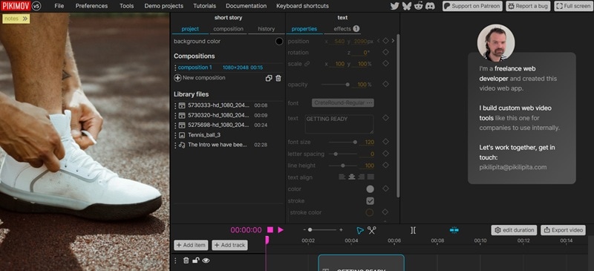Align text right
Screen dimensions: 594x271
click(361, 177)
